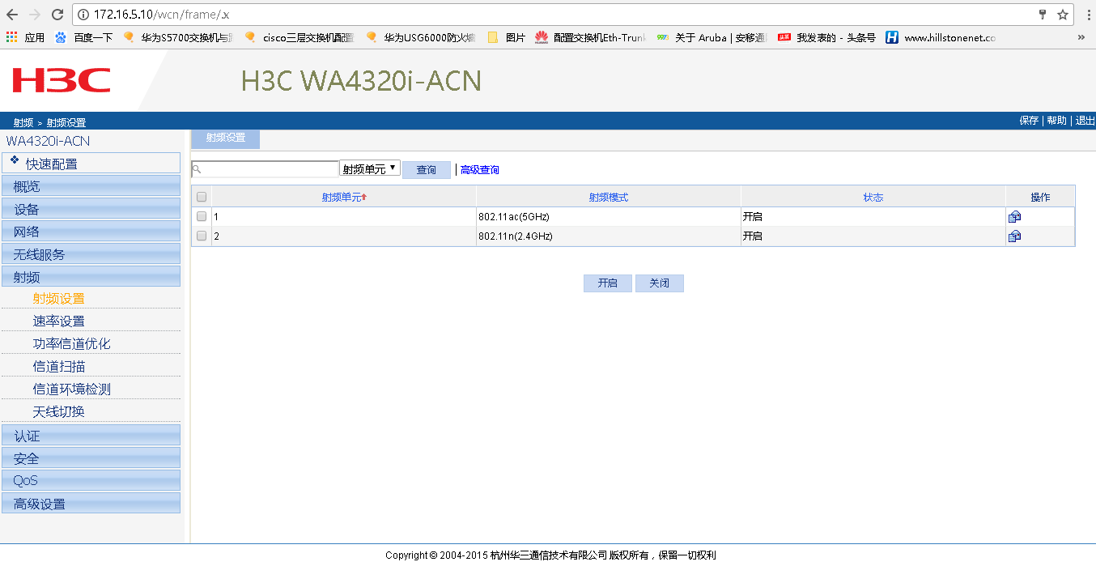
Task: Select 信道扫描 in sidebar menu
Action: point(58,367)
